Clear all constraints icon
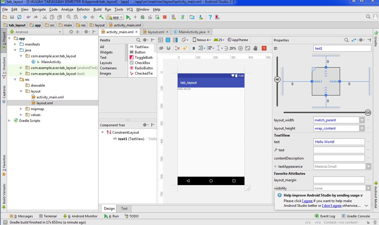The width and height of the screenshot is (379, 225). pyautogui.click(x=177, y=48)
